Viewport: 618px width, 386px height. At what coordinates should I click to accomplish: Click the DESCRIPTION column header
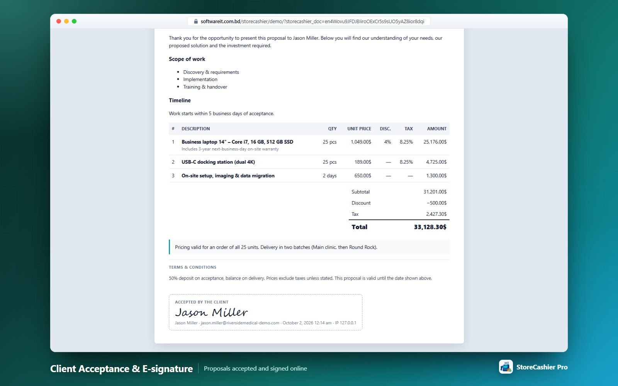click(x=196, y=129)
